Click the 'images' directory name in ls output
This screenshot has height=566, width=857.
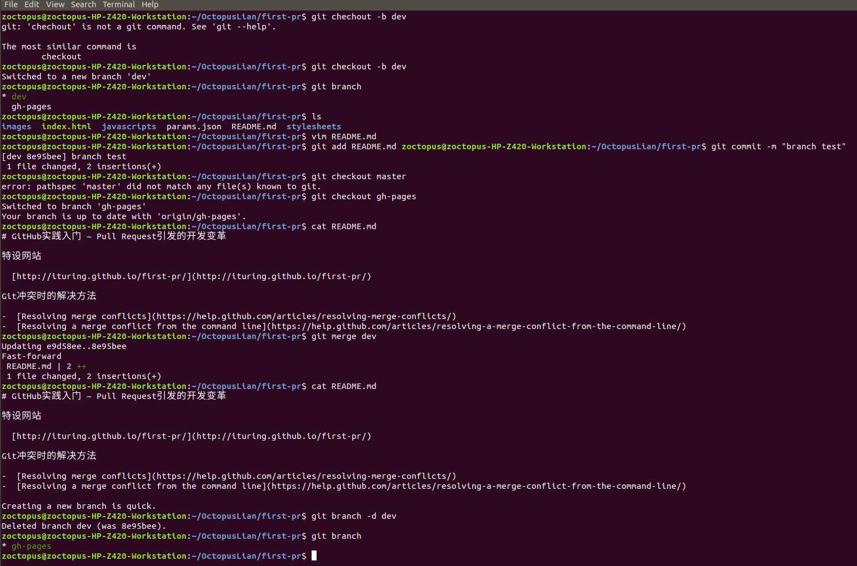click(16, 127)
